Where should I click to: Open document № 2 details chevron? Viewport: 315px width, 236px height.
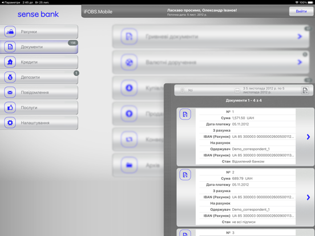308,197
